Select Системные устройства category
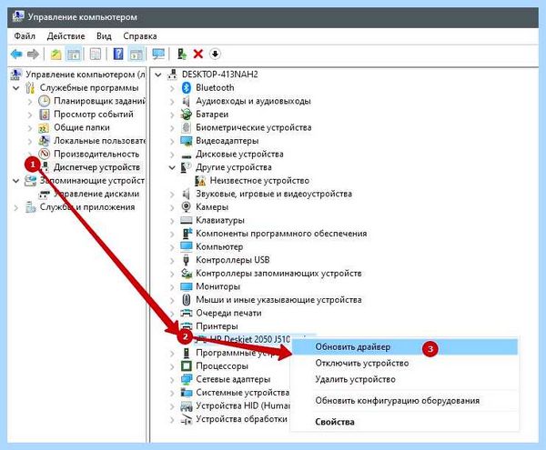The image size is (546, 450). pyautogui.click(x=243, y=392)
